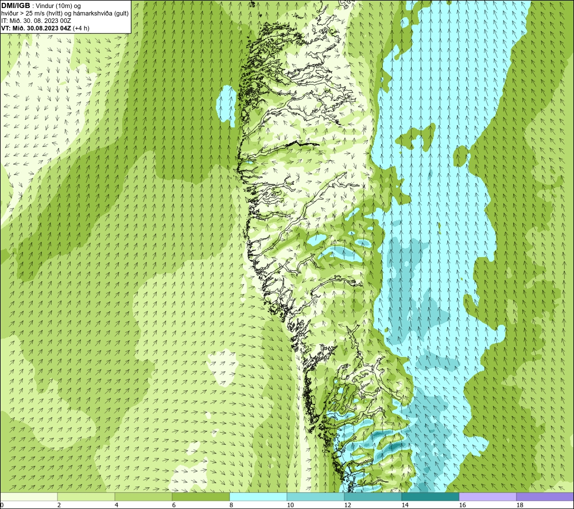Click the scale label "10"
The height and width of the screenshot is (509, 574).
tap(290, 505)
